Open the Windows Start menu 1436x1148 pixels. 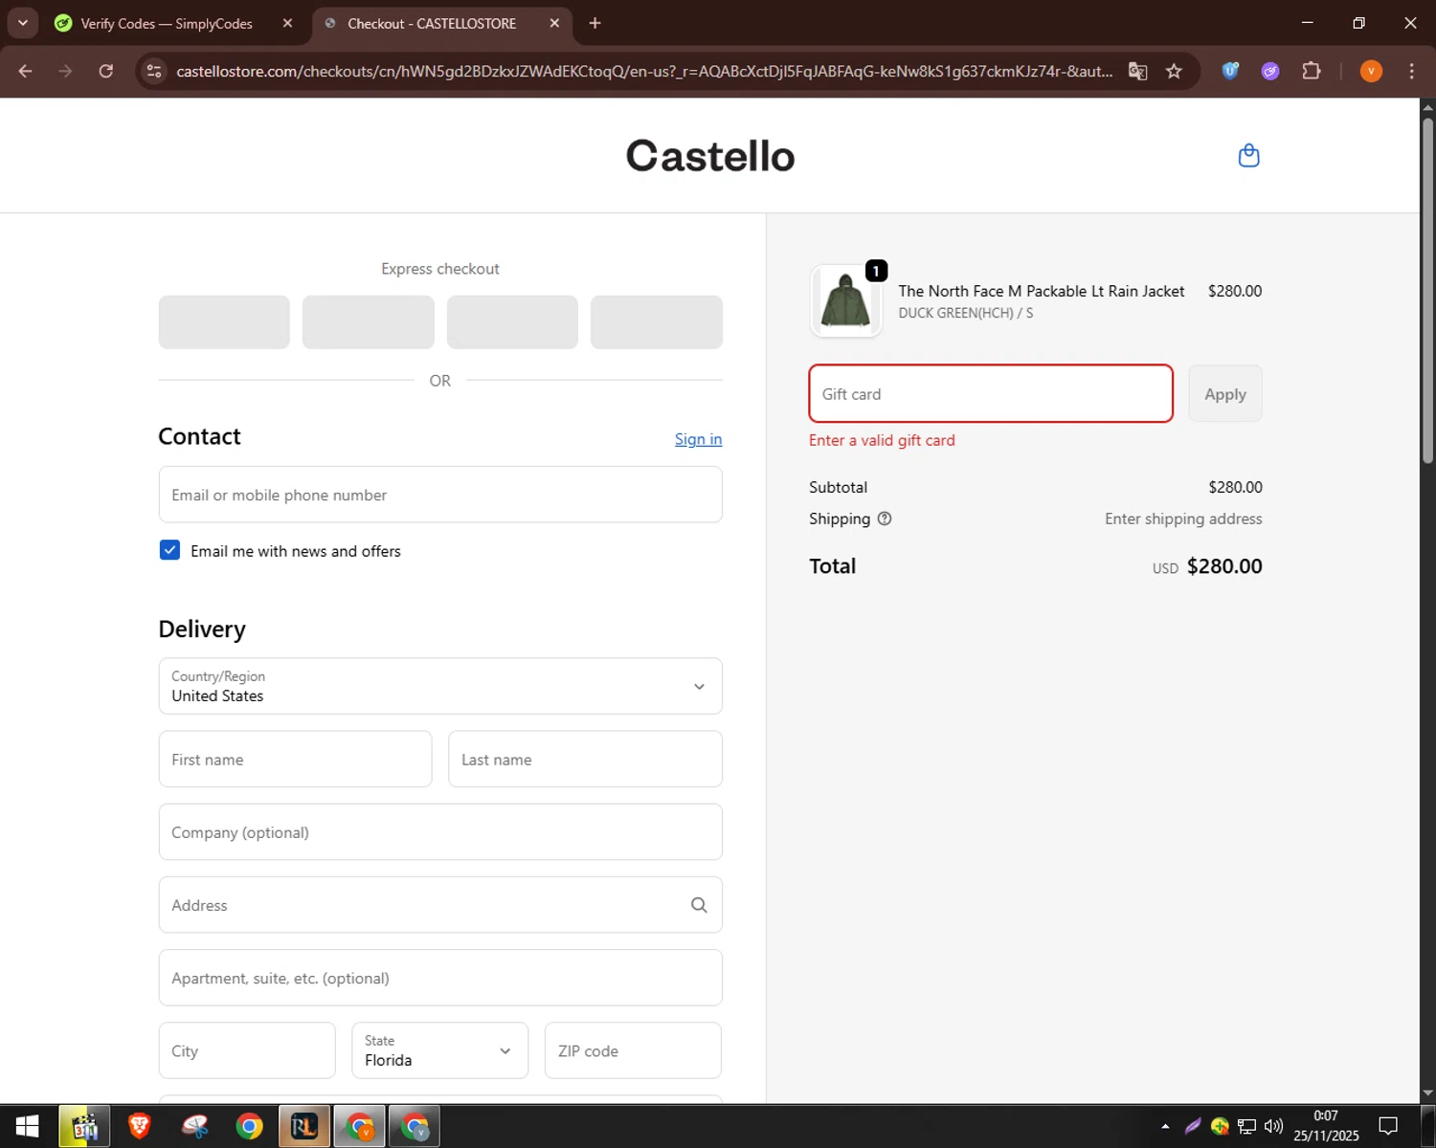tap(27, 1126)
